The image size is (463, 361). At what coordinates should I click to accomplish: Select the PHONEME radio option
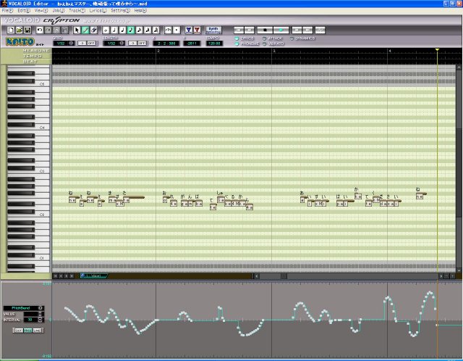(x=237, y=43)
